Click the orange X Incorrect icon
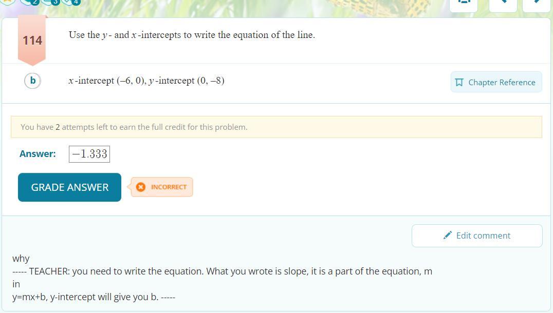 click(140, 187)
